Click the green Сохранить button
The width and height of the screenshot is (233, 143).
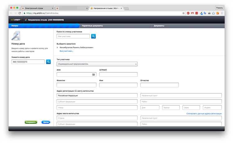coord(31,122)
